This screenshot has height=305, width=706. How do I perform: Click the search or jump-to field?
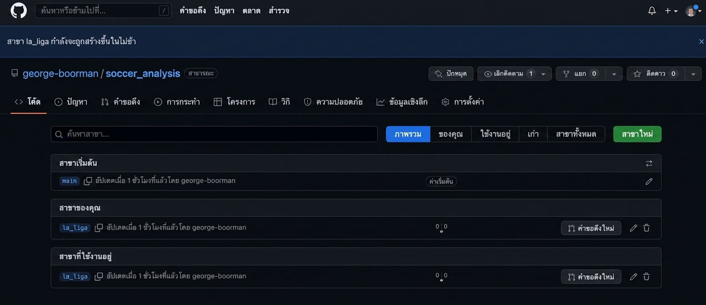103,10
